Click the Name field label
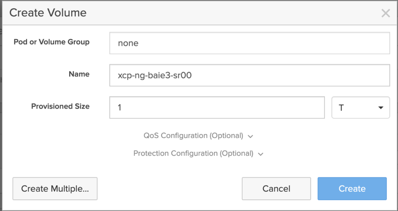This screenshot has height=211, width=398. (79, 74)
